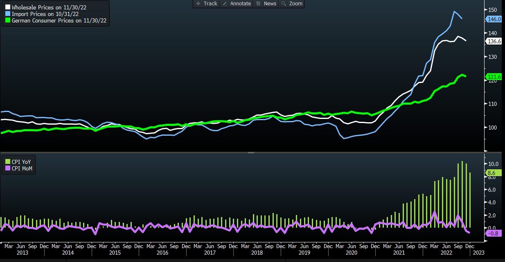The height and width of the screenshot is (262, 505).
Task: Click the CPI MoM purple legend swatch
Action: pos(7,168)
